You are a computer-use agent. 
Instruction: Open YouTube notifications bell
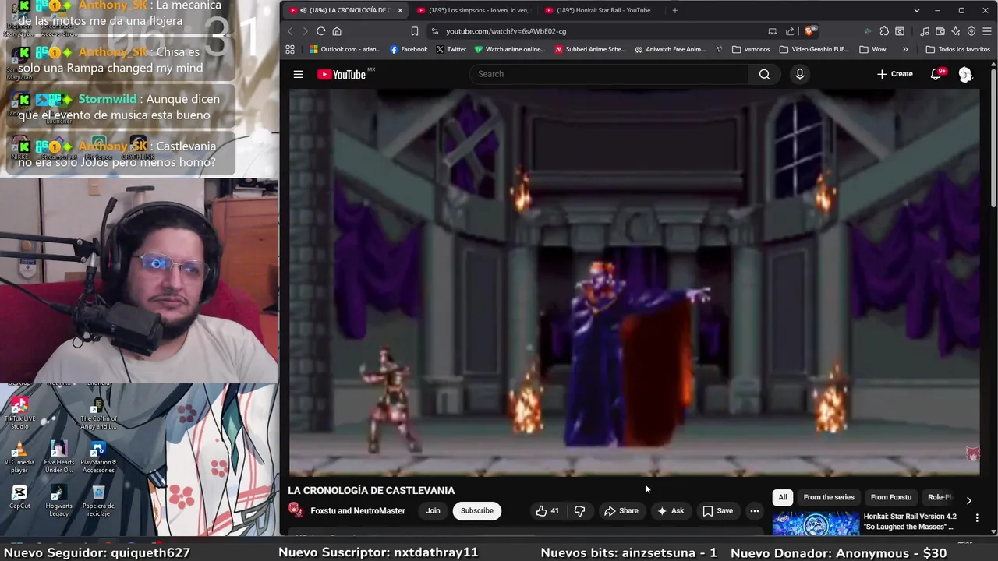(x=936, y=74)
